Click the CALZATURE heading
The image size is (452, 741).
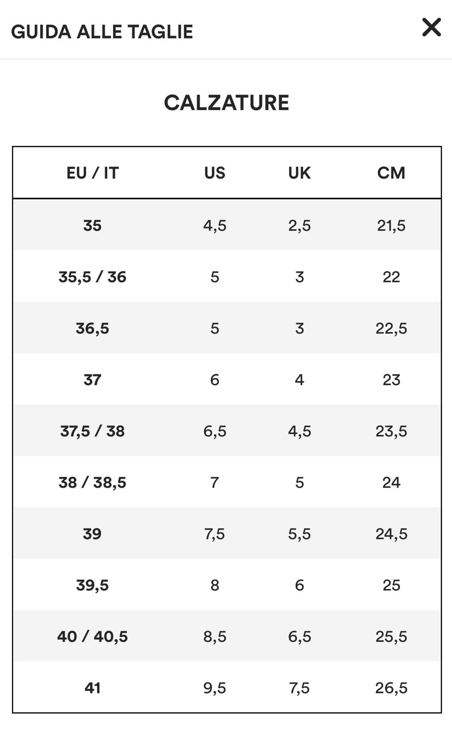226,102
